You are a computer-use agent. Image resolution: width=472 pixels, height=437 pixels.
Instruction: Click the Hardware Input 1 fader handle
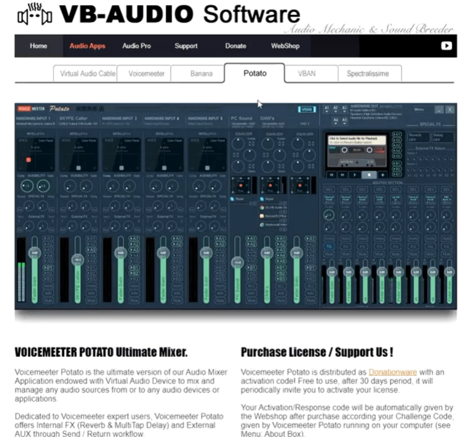[x=35, y=253]
